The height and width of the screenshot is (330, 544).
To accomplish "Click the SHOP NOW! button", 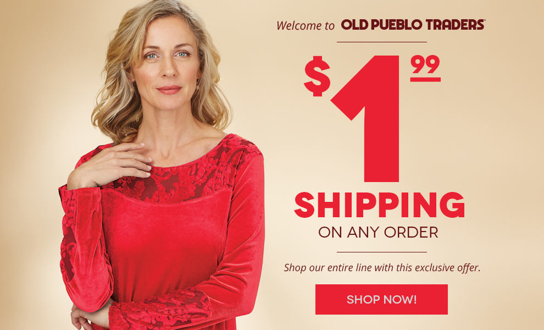I will [381, 299].
